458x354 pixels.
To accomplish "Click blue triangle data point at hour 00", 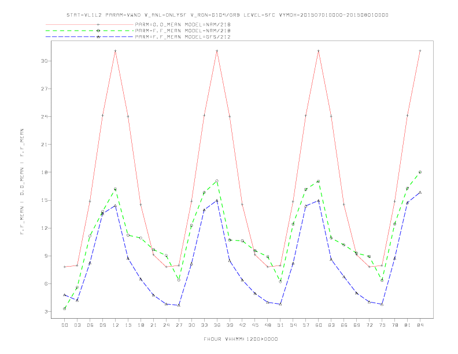I will point(65,295).
